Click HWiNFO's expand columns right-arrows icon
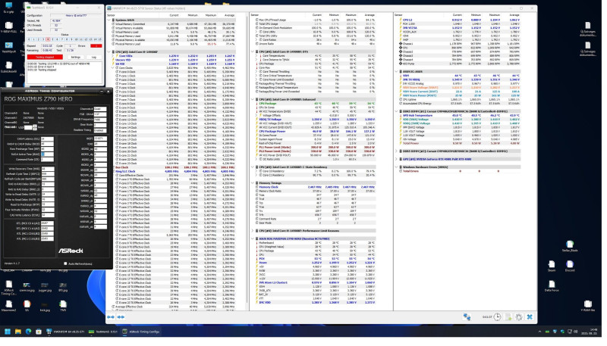607x346 pixels. coord(121,317)
